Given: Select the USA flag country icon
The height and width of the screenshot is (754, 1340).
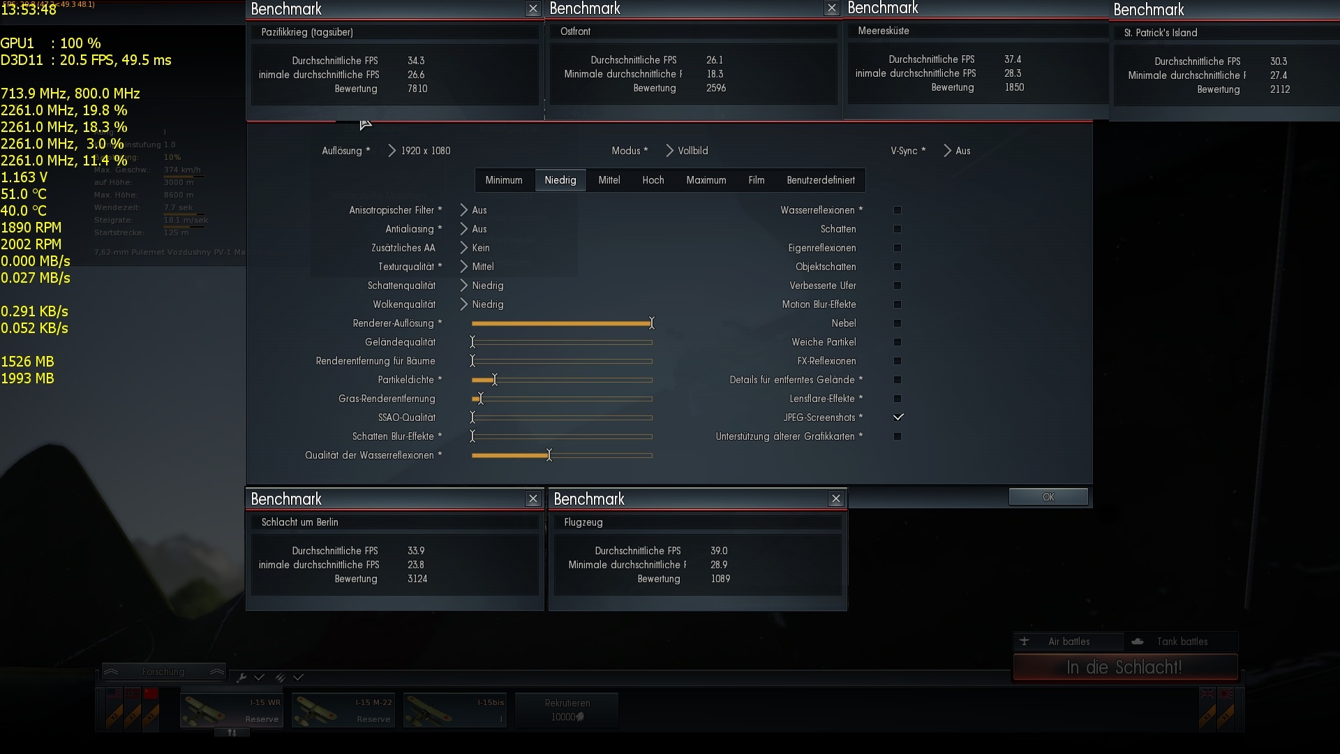Looking at the screenshot, I should (x=114, y=694).
